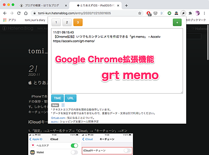Image resolution: width=209 pixels, height=155 pixels.
Task: Bookmark this page with the star icon
Action: (139, 13)
